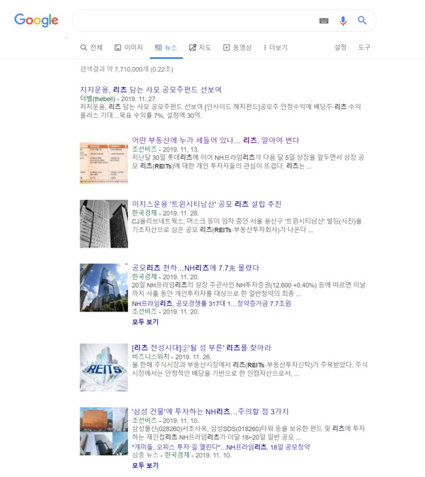Click the Google logo
The image size is (425, 477).
[36, 20]
